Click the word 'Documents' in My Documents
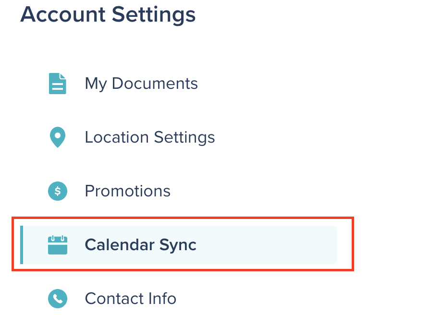Screen dimensions: 442x315 click(155, 84)
